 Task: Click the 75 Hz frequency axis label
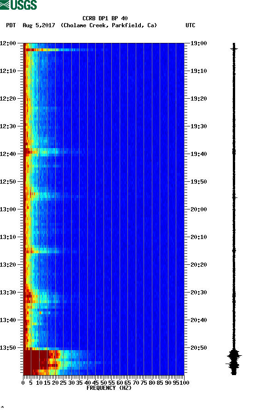(144, 383)
